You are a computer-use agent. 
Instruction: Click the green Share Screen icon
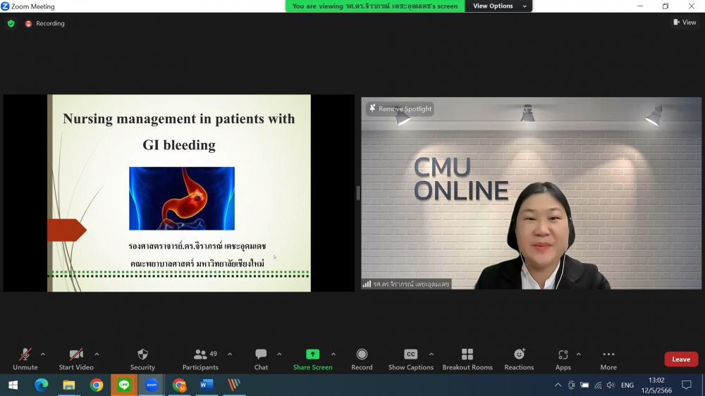pyautogui.click(x=312, y=354)
